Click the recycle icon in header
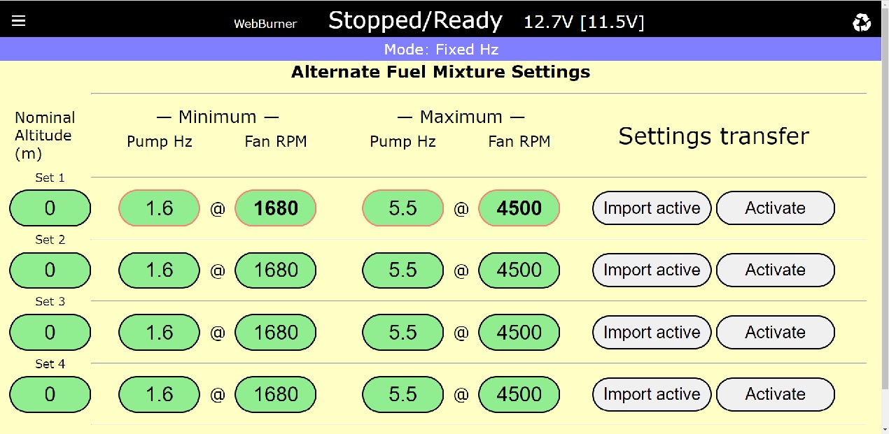Screen dimensions: 889x434 862,22
